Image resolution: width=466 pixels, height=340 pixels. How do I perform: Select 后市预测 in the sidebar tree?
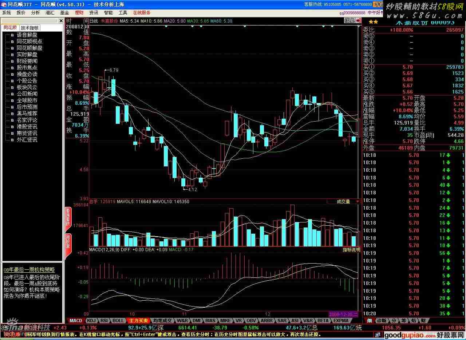pyautogui.click(x=27, y=107)
